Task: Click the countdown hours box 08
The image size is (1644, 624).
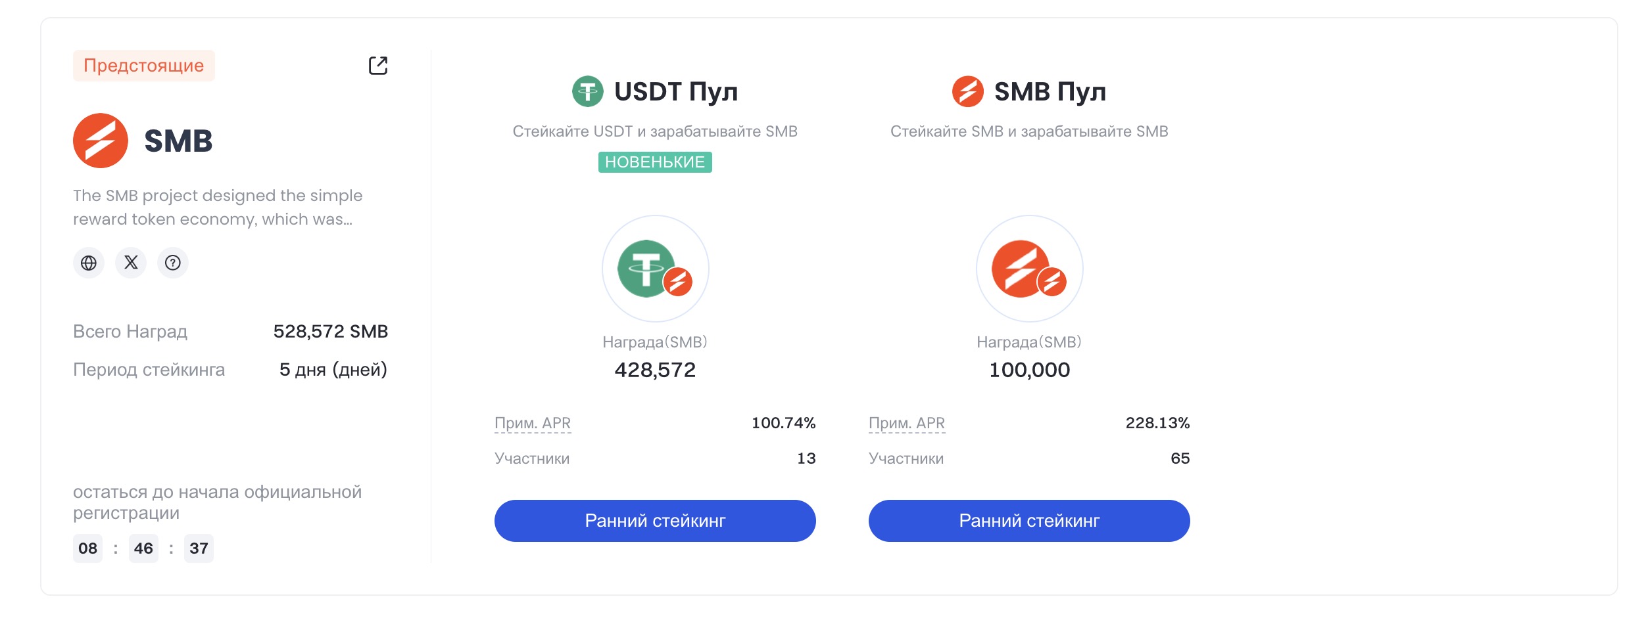Action: [x=87, y=548]
